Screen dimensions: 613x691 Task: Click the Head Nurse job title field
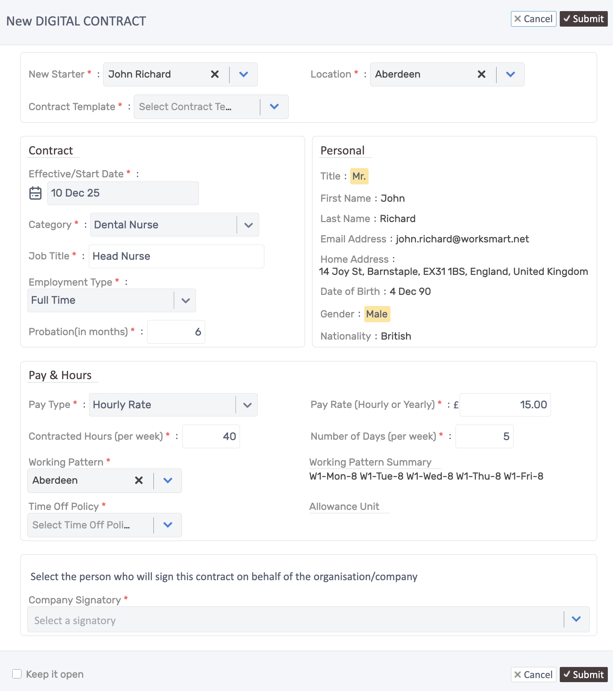pos(176,256)
